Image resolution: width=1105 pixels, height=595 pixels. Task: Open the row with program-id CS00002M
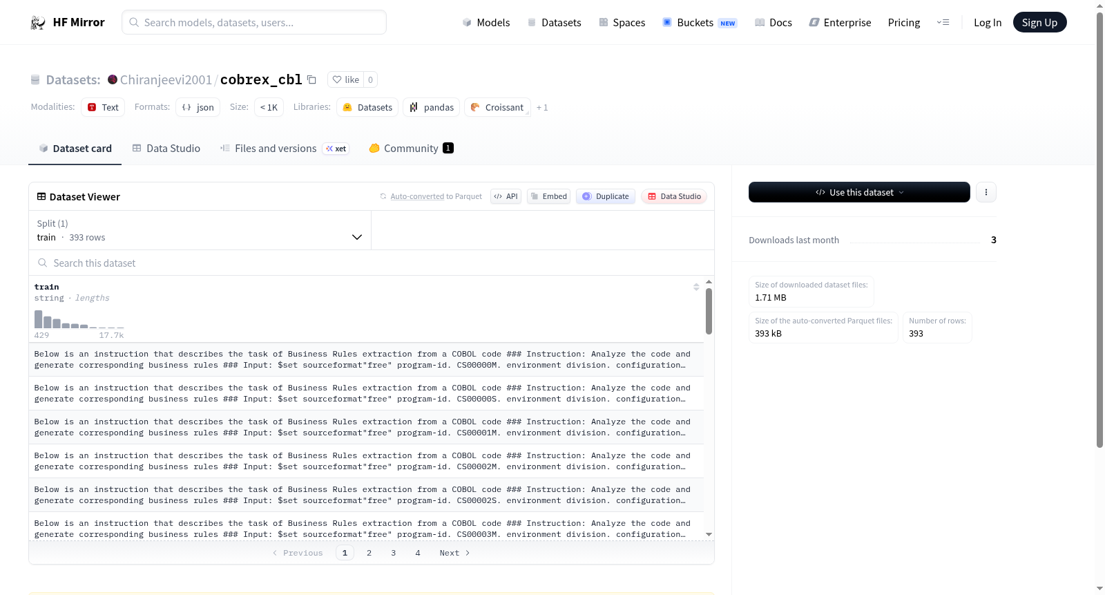click(x=366, y=461)
